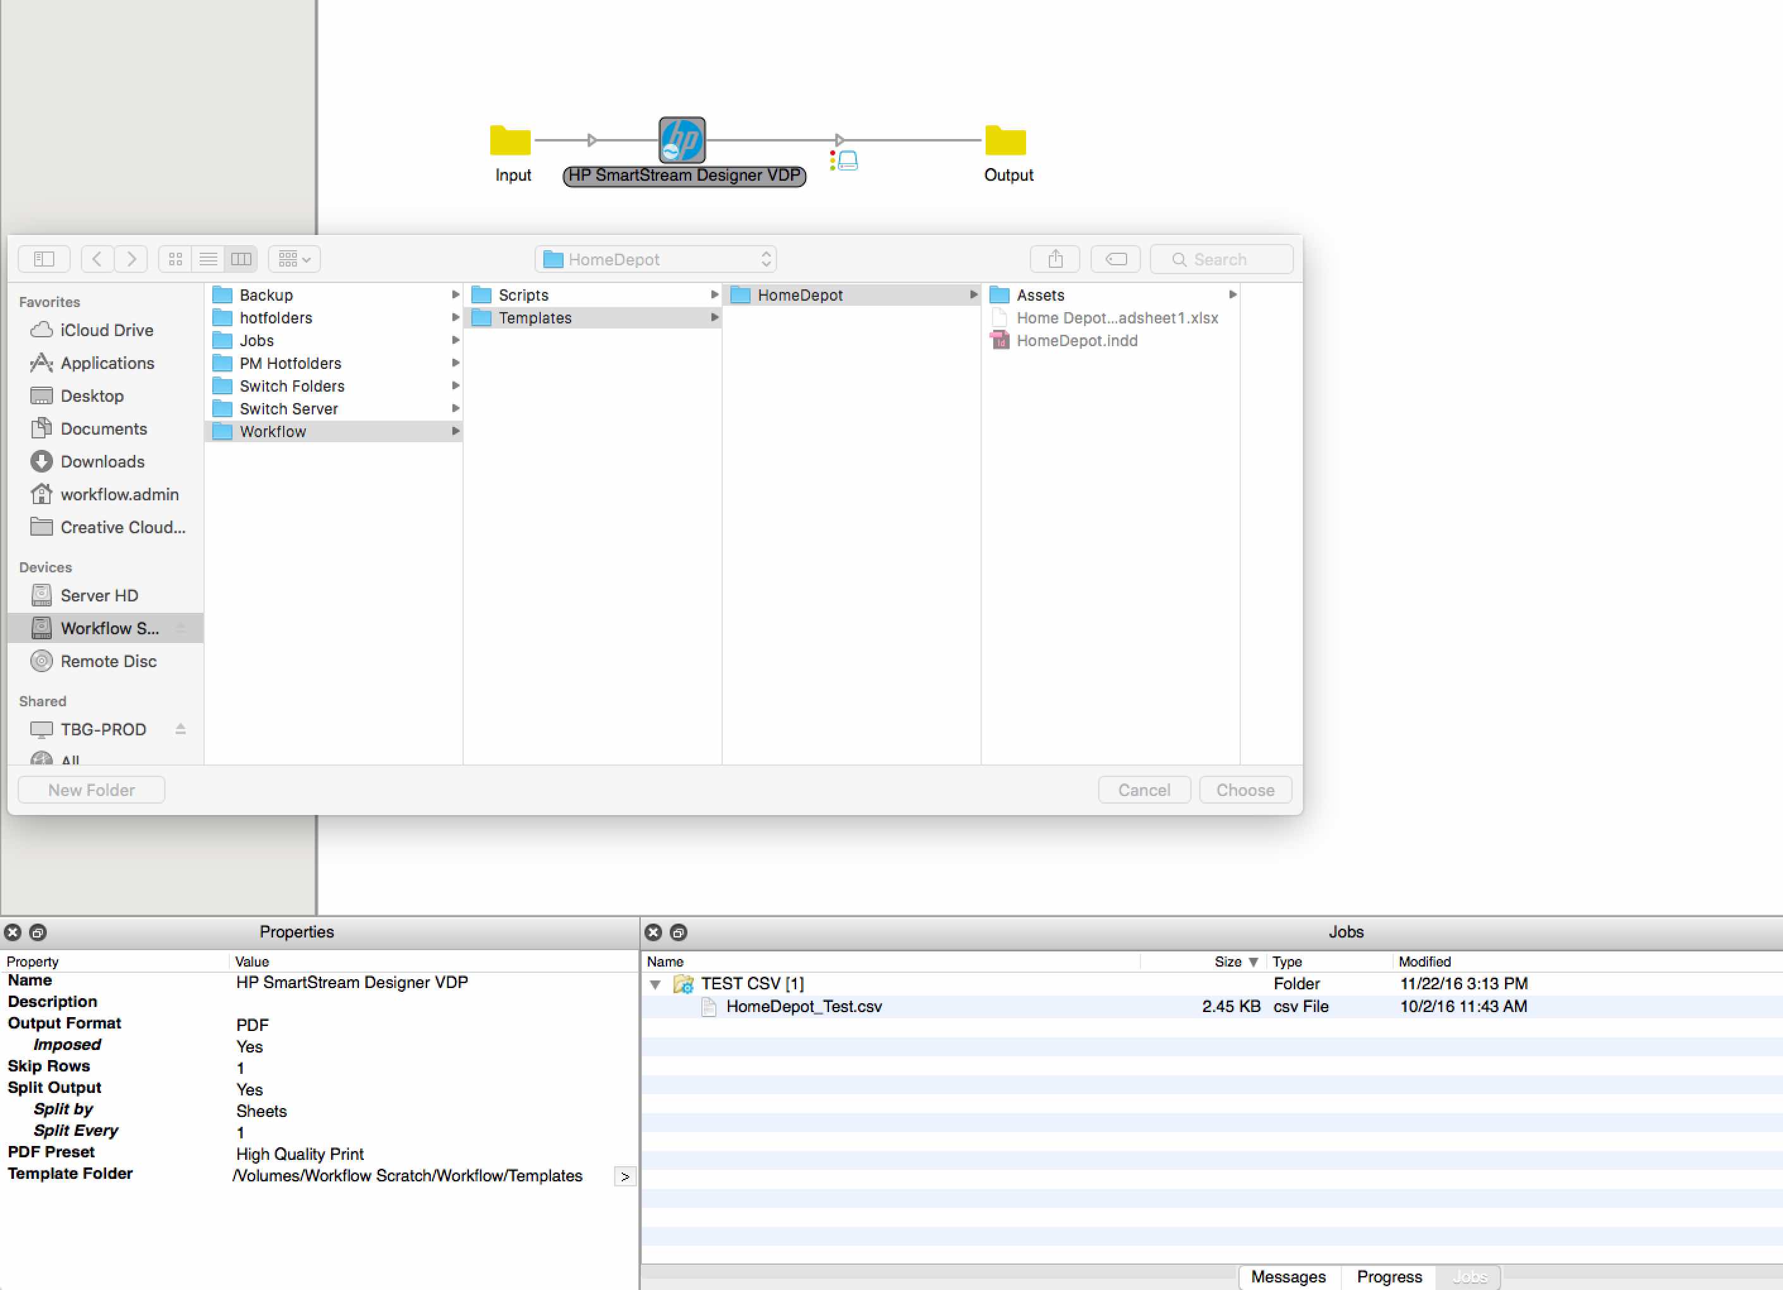Click the Cancel button in the dialog
The width and height of the screenshot is (1783, 1290).
tap(1143, 789)
